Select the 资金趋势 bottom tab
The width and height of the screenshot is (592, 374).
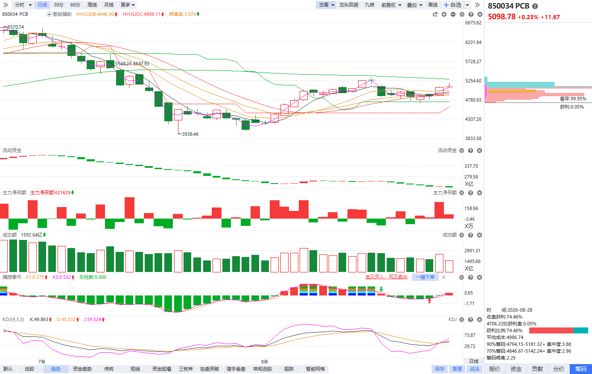(82, 369)
